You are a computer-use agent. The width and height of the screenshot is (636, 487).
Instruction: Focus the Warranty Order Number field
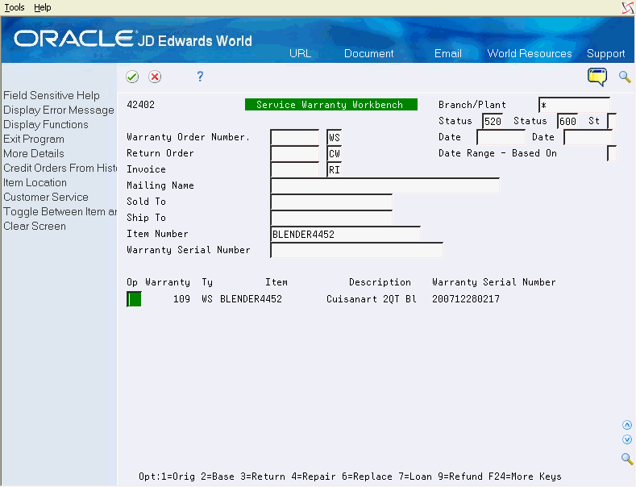click(295, 137)
